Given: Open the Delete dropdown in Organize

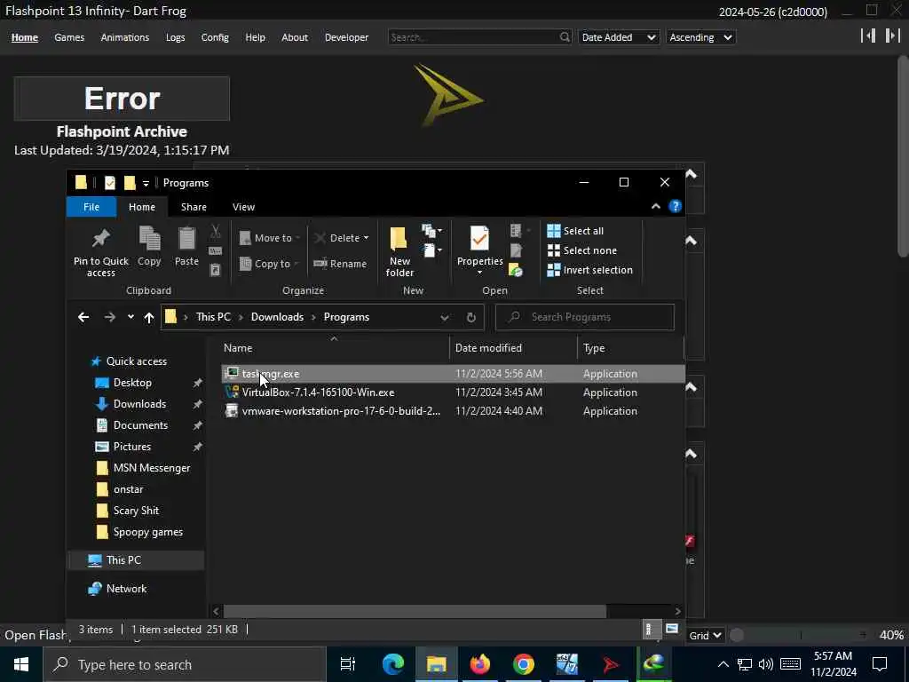Looking at the screenshot, I should [342, 238].
